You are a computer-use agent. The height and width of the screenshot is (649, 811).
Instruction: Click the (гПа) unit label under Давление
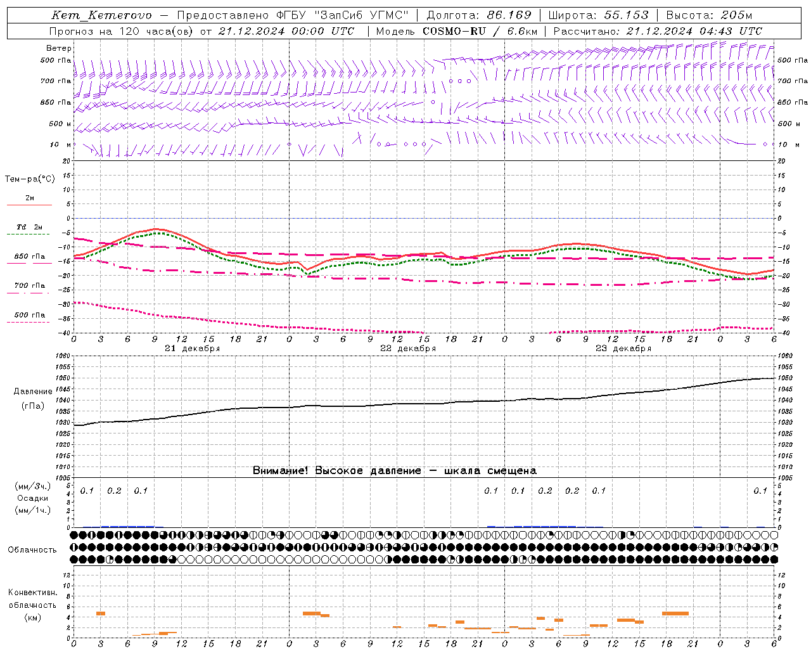tap(33, 406)
